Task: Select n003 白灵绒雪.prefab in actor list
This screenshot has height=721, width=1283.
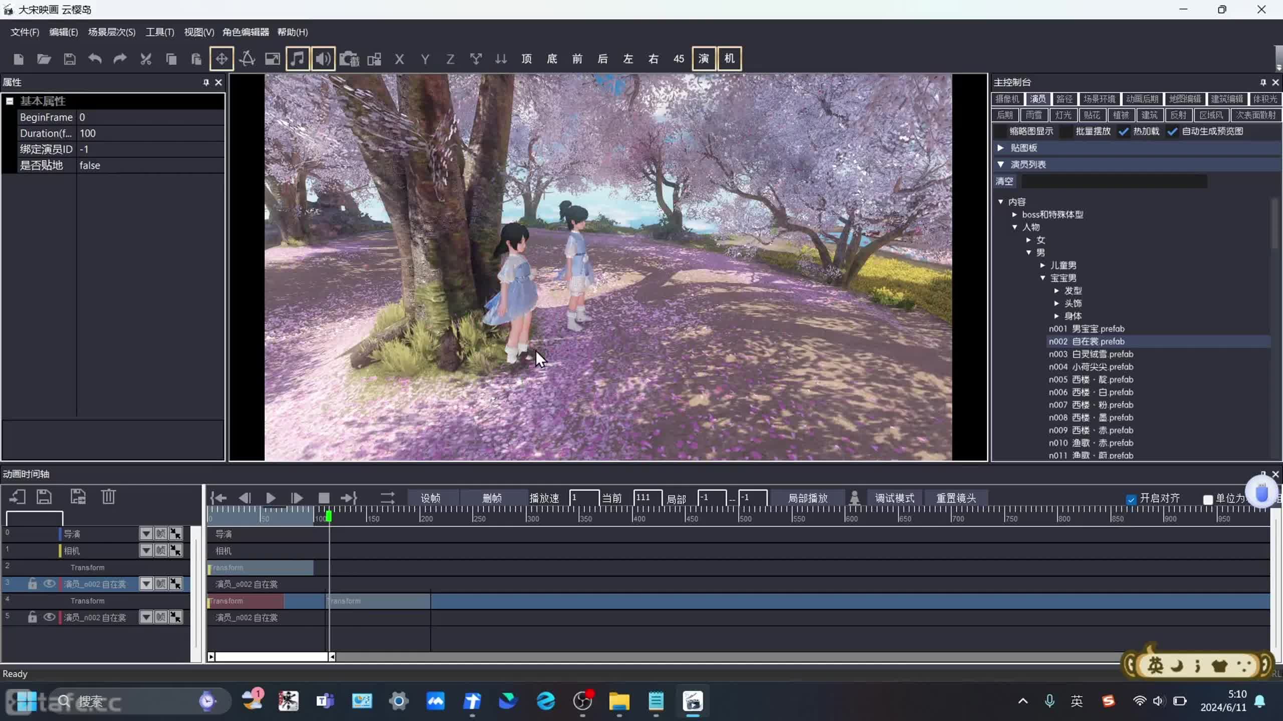Action: 1091,354
